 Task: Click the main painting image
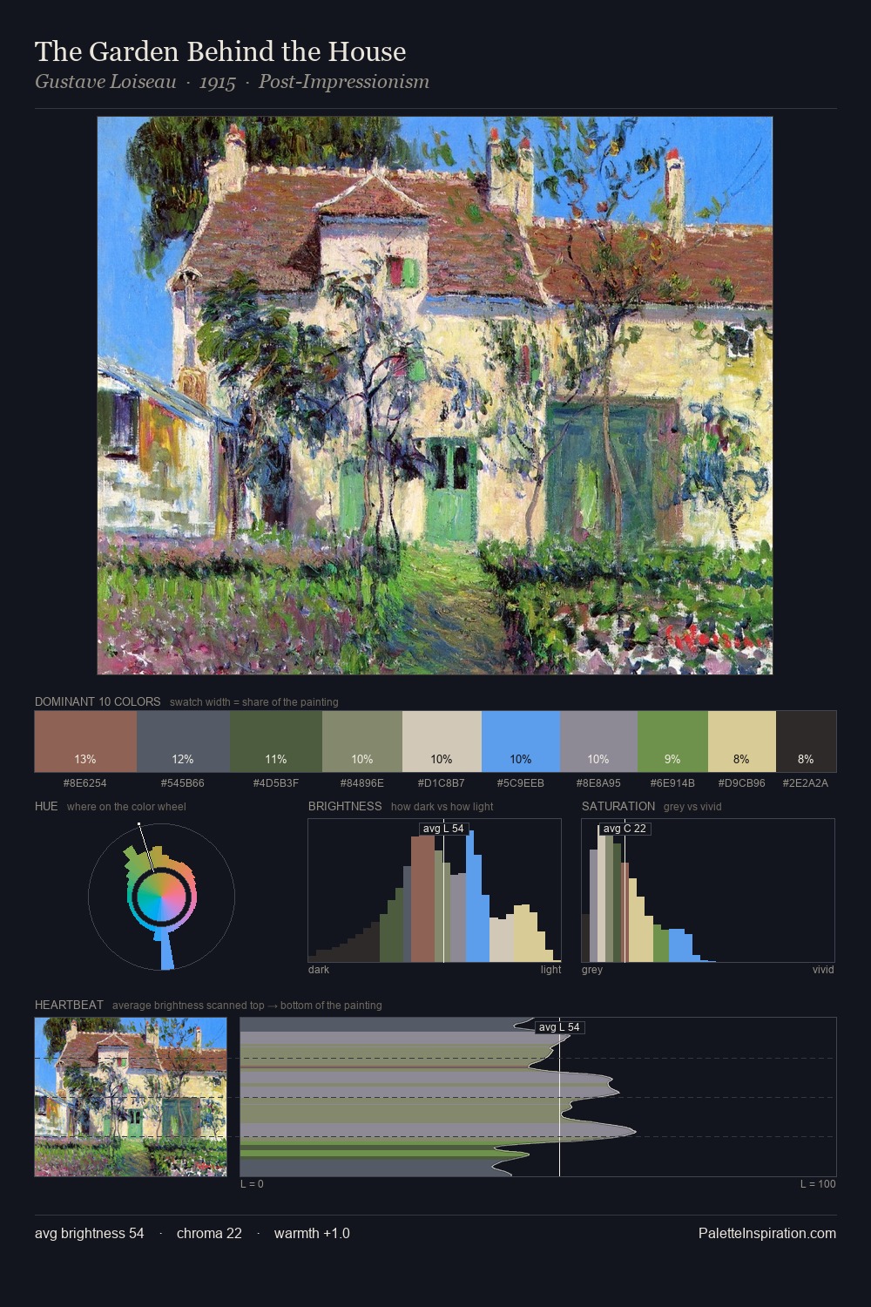point(435,396)
